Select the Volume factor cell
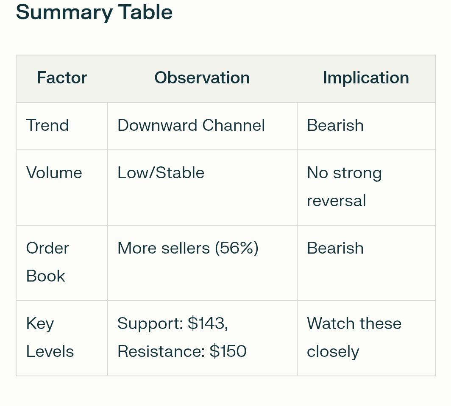Image resolution: width=451 pixels, height=406 pixels. click(x=54, y=173)
